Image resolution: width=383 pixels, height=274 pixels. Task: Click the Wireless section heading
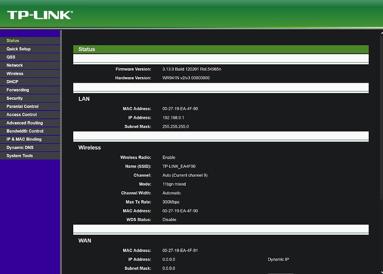tap(89, 148)
